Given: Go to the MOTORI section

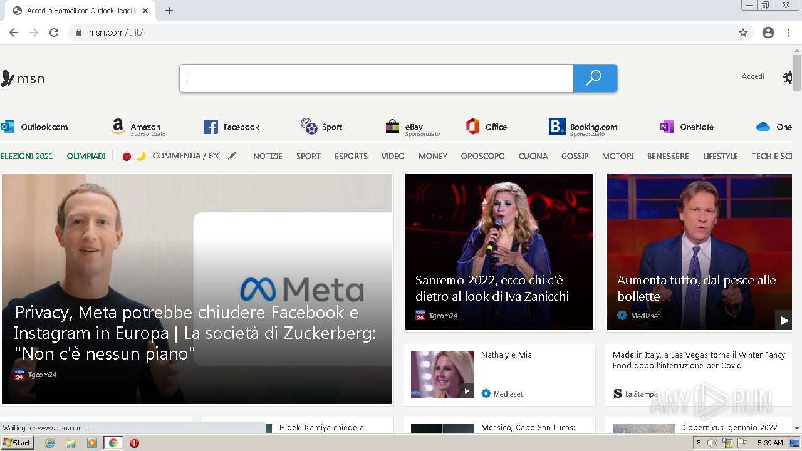Looking at the screenshot, I should (618, 156).
